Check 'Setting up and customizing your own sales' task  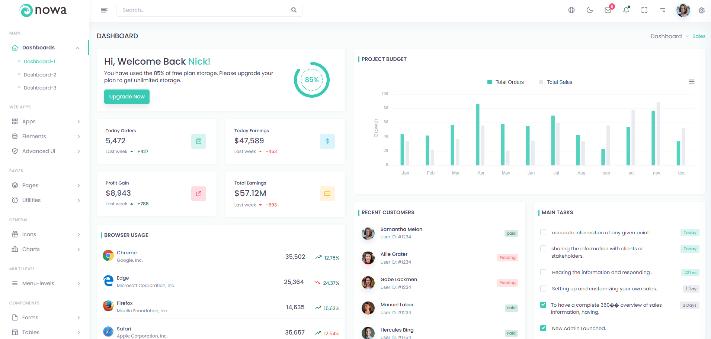click(543, 289)
